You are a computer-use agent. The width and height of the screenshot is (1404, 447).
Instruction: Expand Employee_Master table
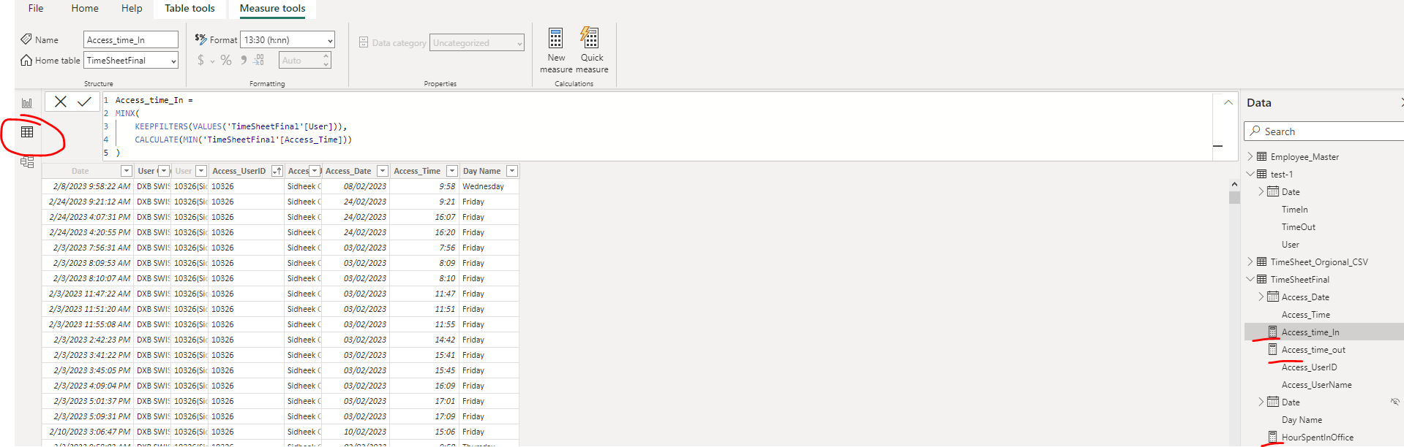click(1250, 157)
